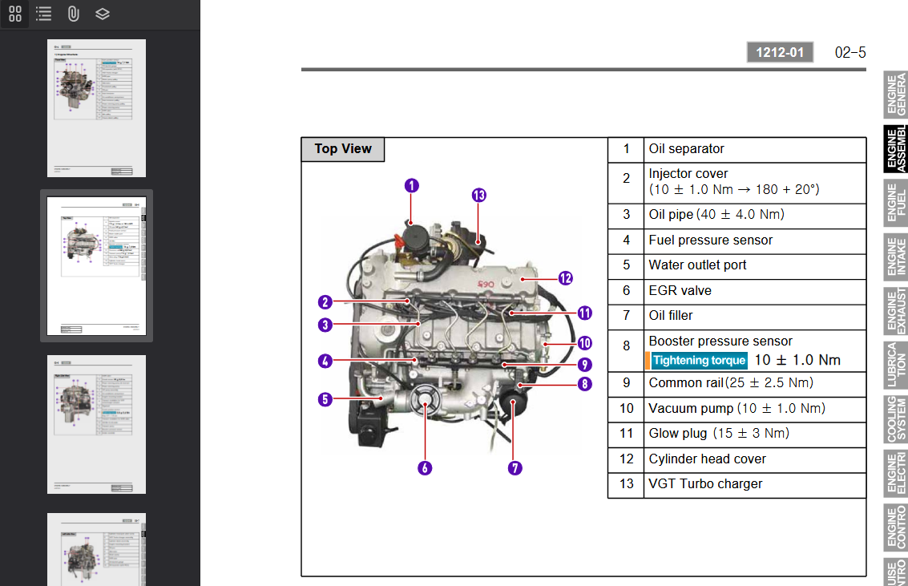Screen dimensions: 908x586
Task: Click the page number 02-5
Action: (850, 53)
